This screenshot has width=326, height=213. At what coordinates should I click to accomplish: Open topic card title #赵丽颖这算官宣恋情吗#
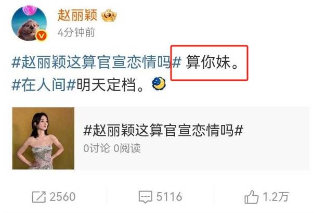click(163, 130)
